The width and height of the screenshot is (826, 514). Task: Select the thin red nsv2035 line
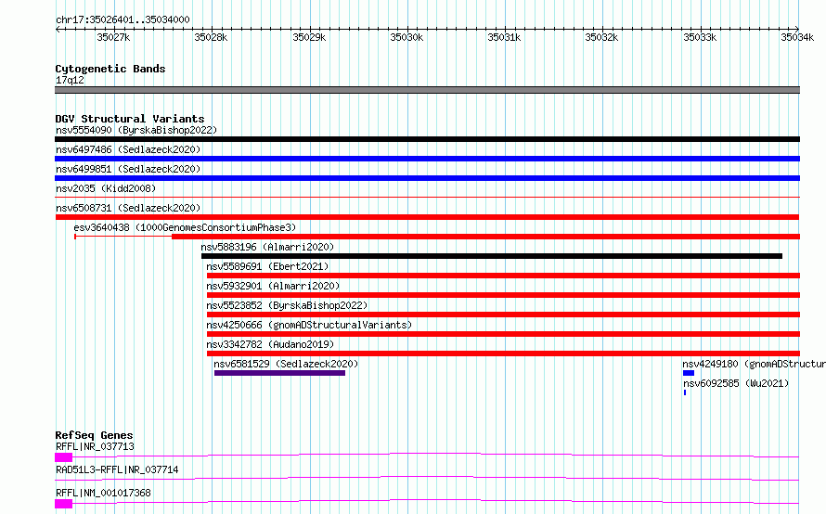click(x=427, y=198)
